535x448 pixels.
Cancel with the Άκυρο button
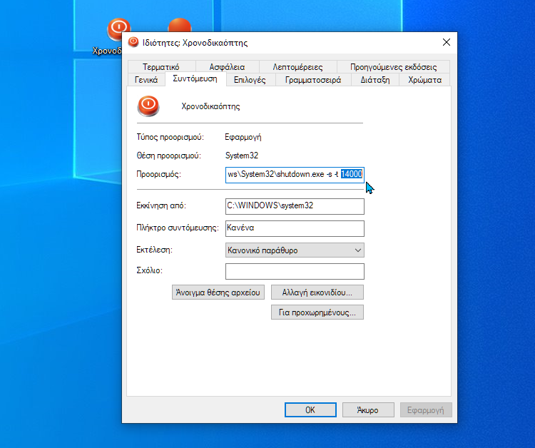click(368, 409)
